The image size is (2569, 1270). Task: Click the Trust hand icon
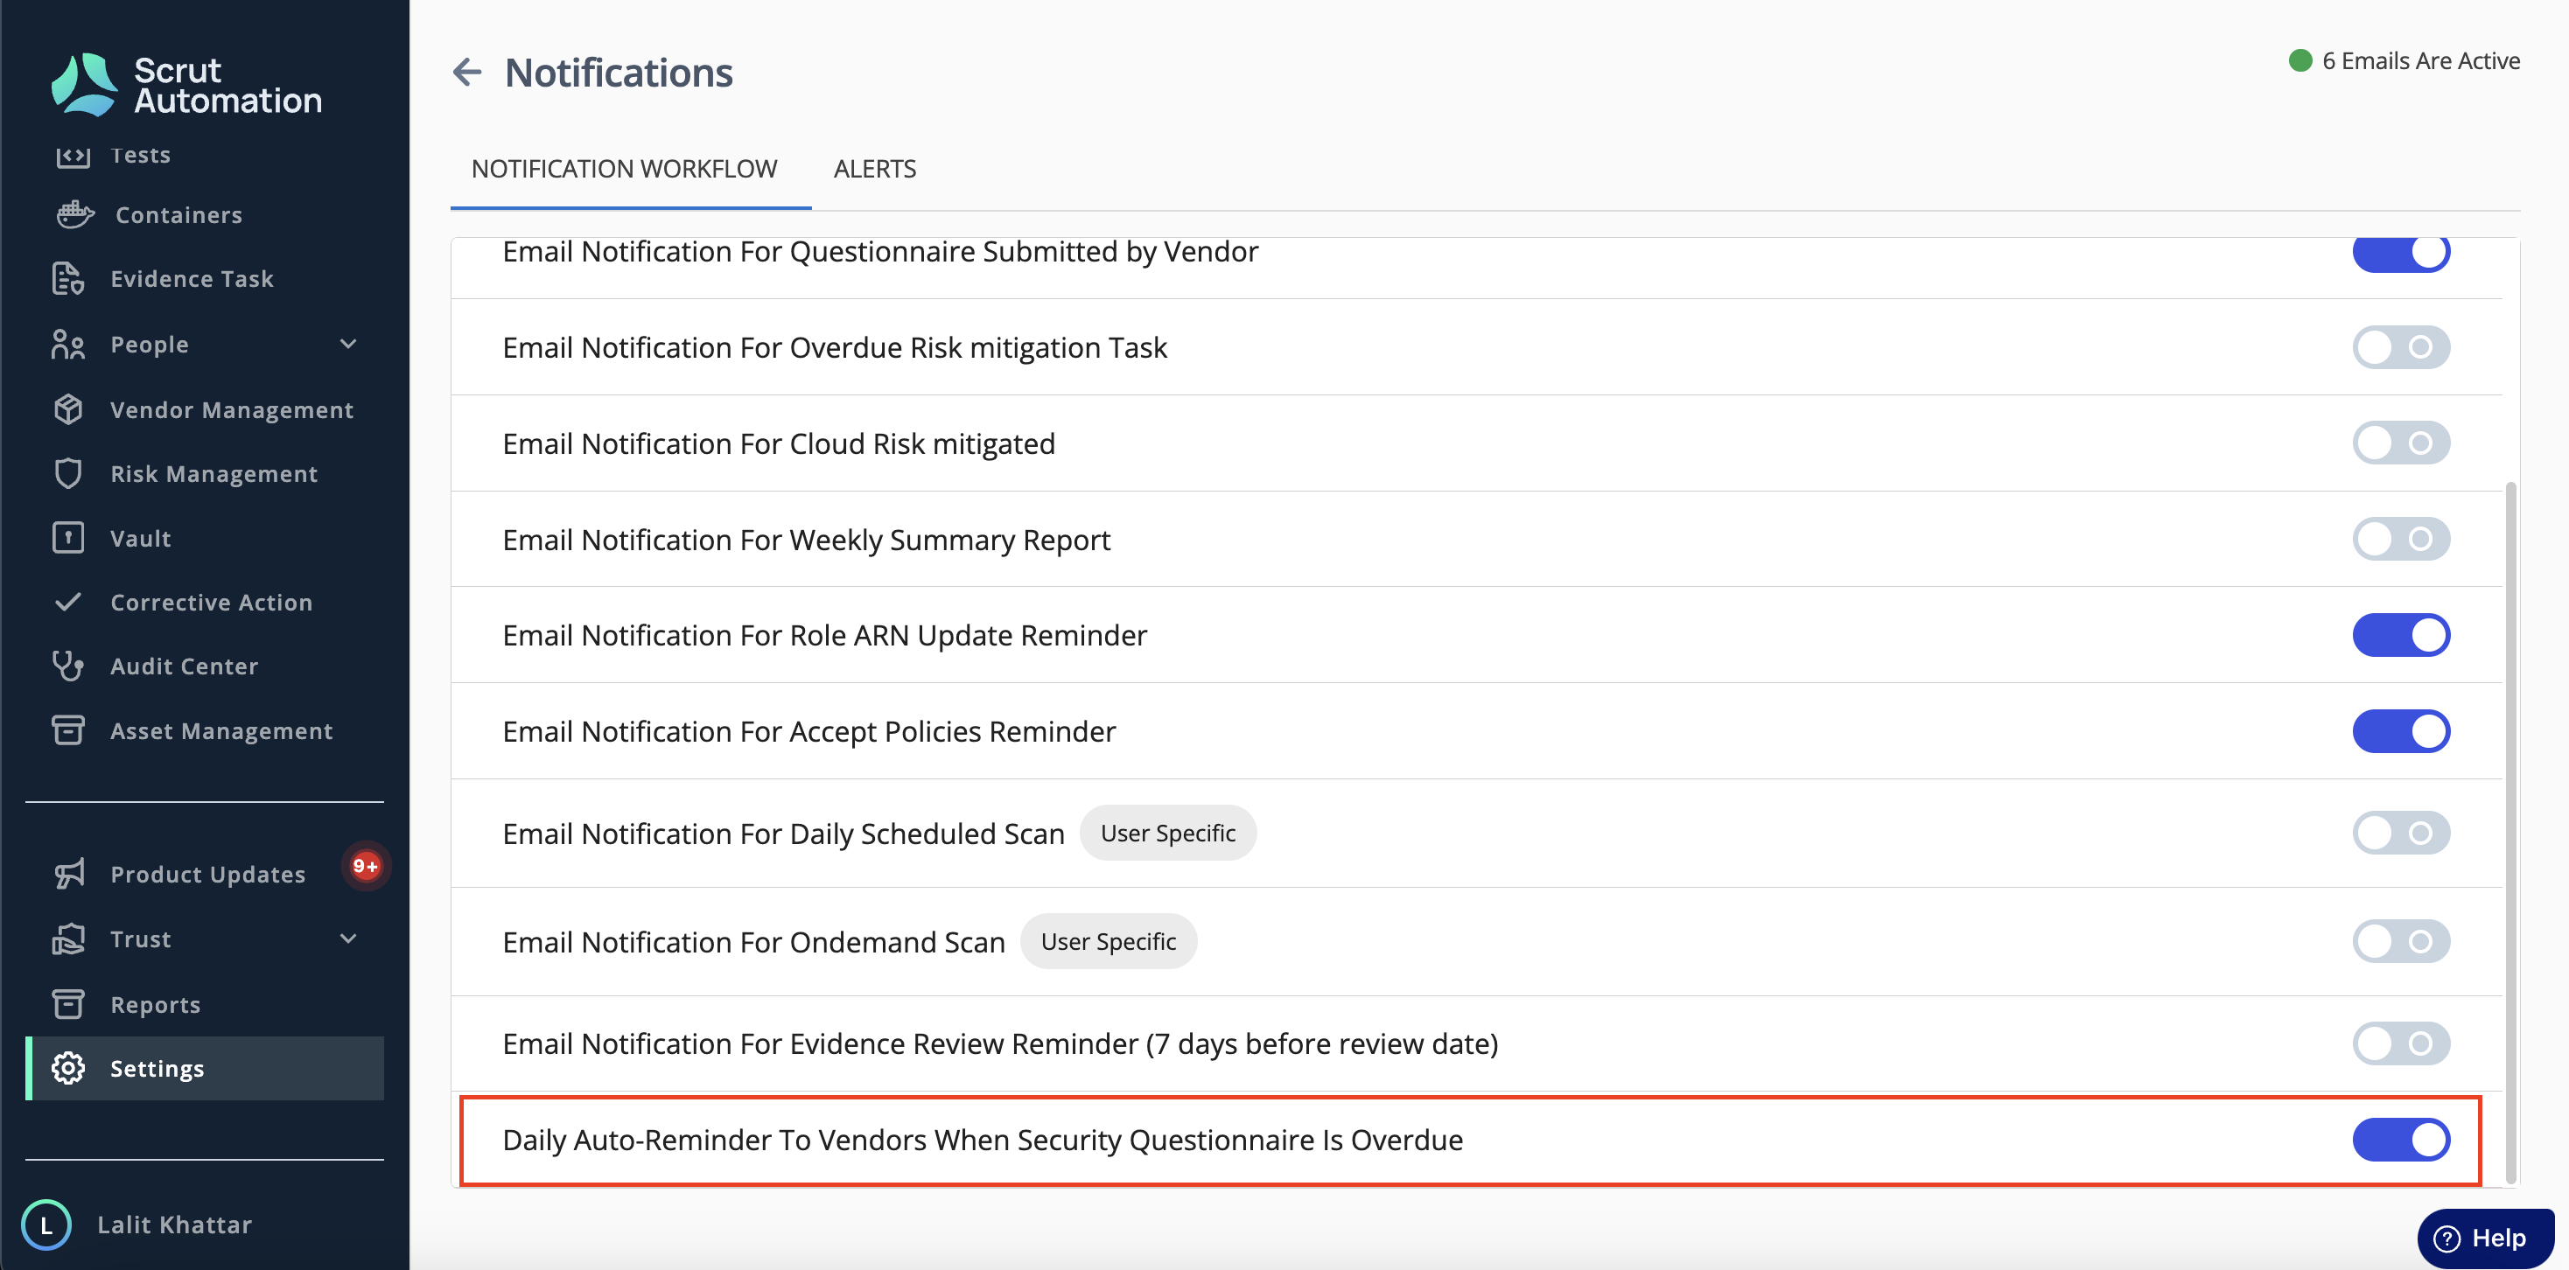[68, 938]
